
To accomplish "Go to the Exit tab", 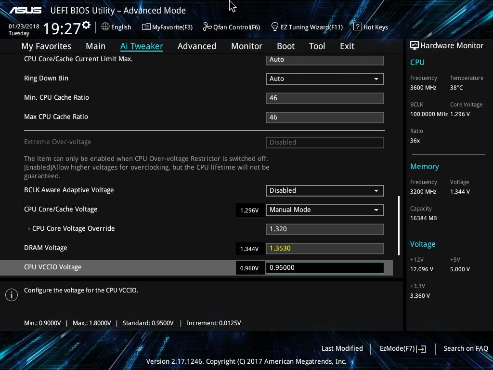I will pos(347,46).
